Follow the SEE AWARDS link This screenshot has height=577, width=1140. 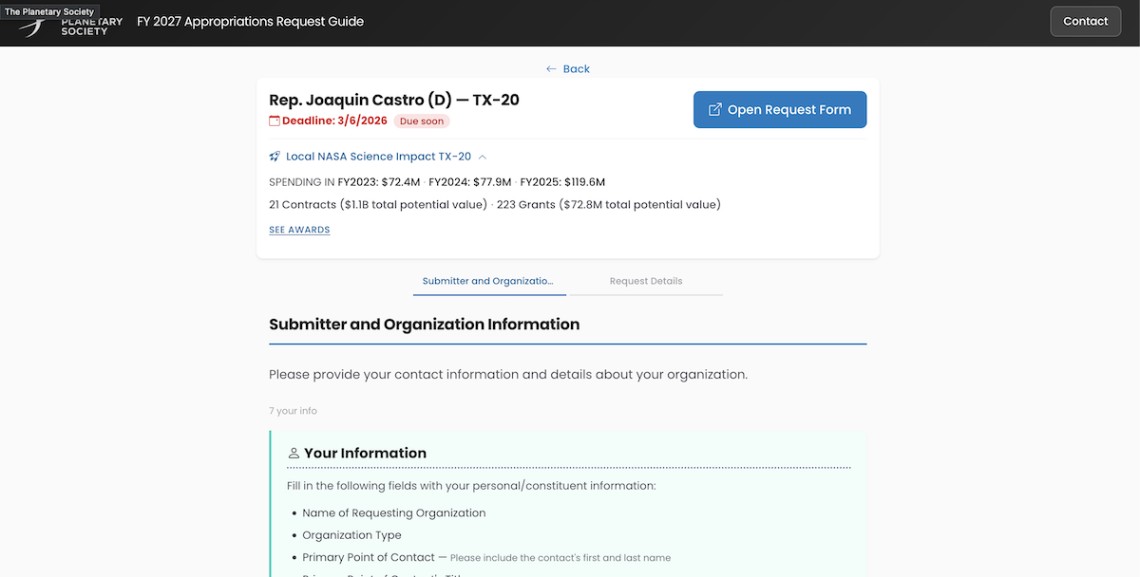(x=299, y=230)
